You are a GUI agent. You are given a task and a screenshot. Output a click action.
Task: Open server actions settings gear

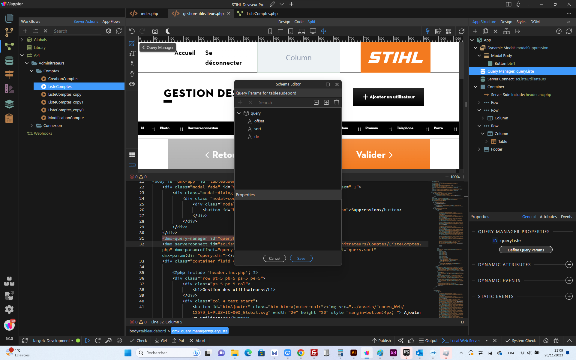tap(109, 31)
